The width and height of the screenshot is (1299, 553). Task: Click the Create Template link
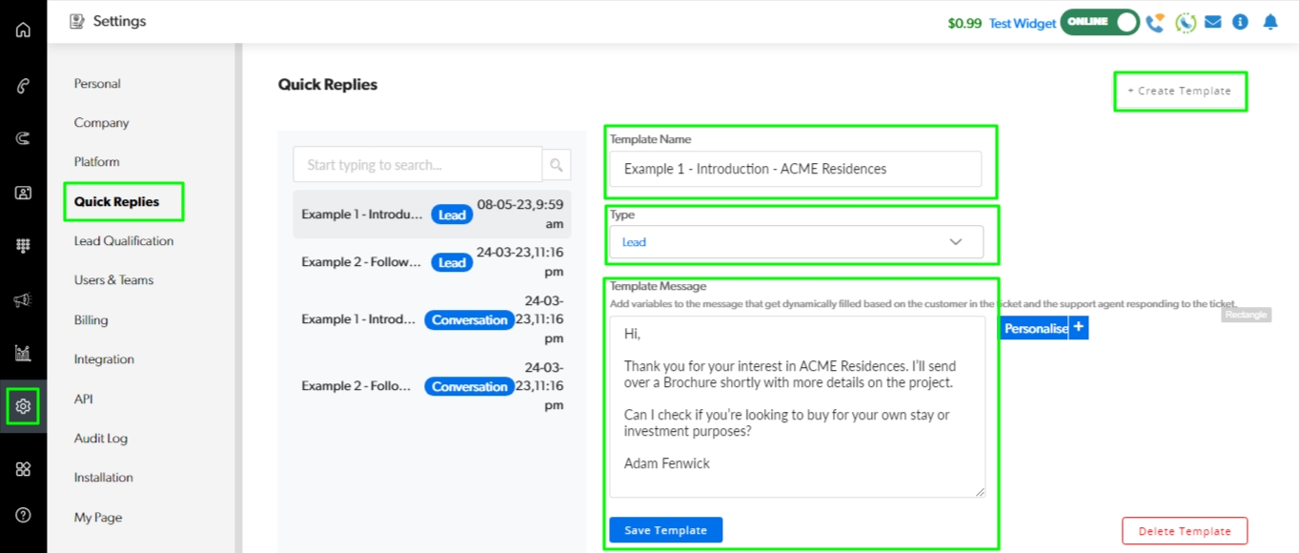(1179, 92)
